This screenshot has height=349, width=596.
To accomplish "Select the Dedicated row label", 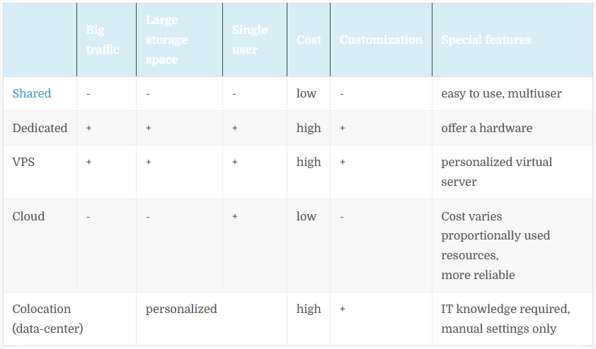I will click(40, 128).
